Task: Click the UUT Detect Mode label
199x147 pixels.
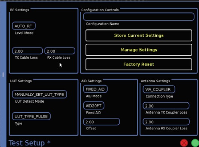Action: [30, 102]
